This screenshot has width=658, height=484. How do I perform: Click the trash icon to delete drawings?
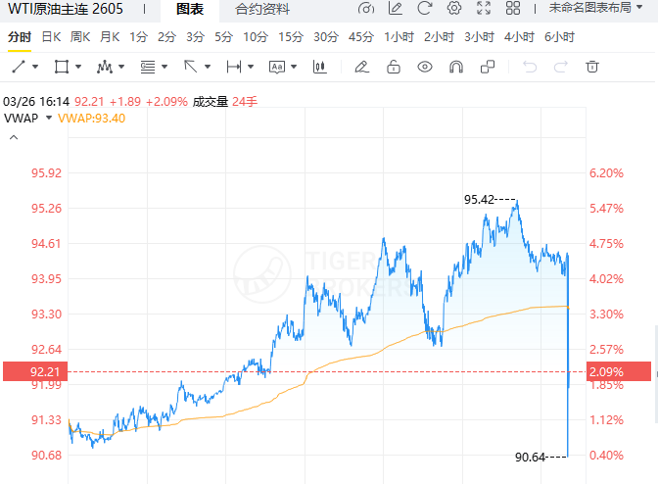(591, 68)
